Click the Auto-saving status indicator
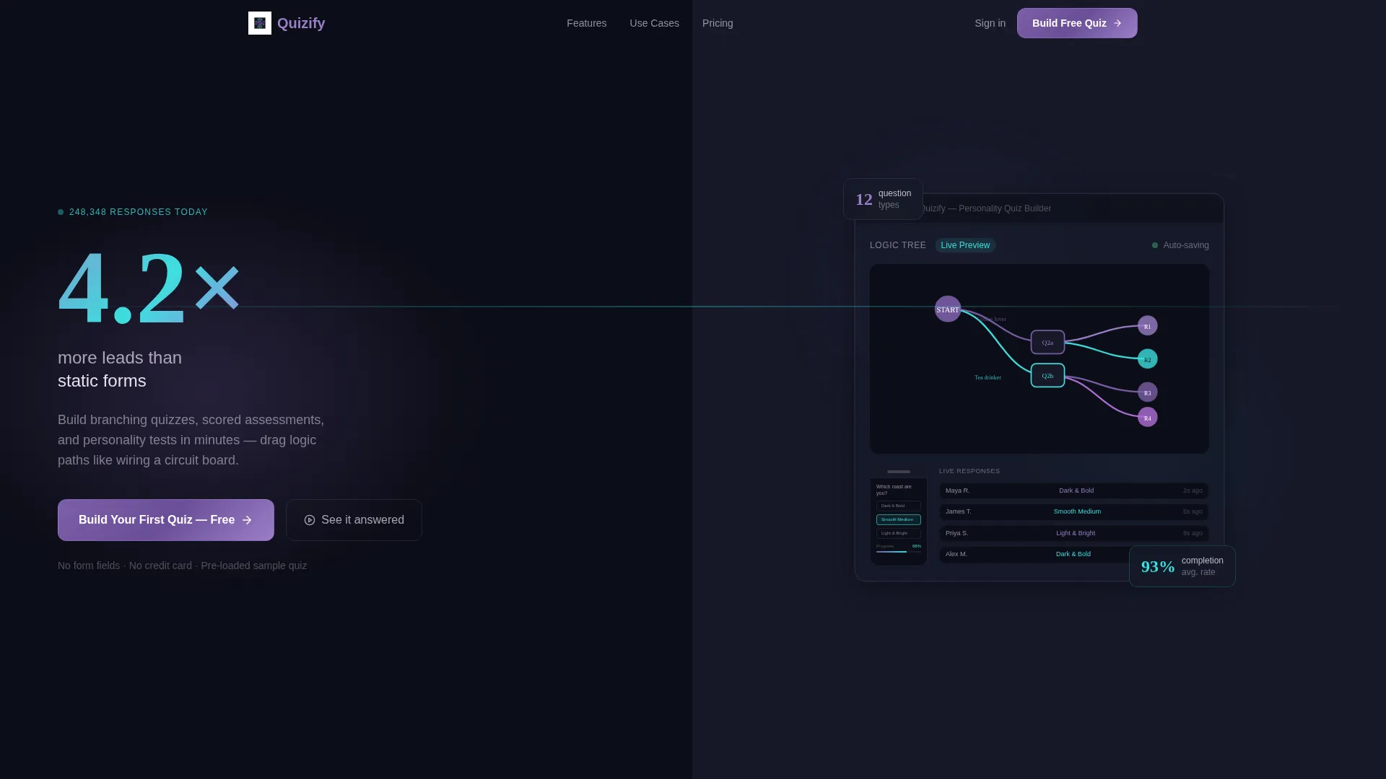Viewport: 1386px width, 779px height. (1180, 245)
